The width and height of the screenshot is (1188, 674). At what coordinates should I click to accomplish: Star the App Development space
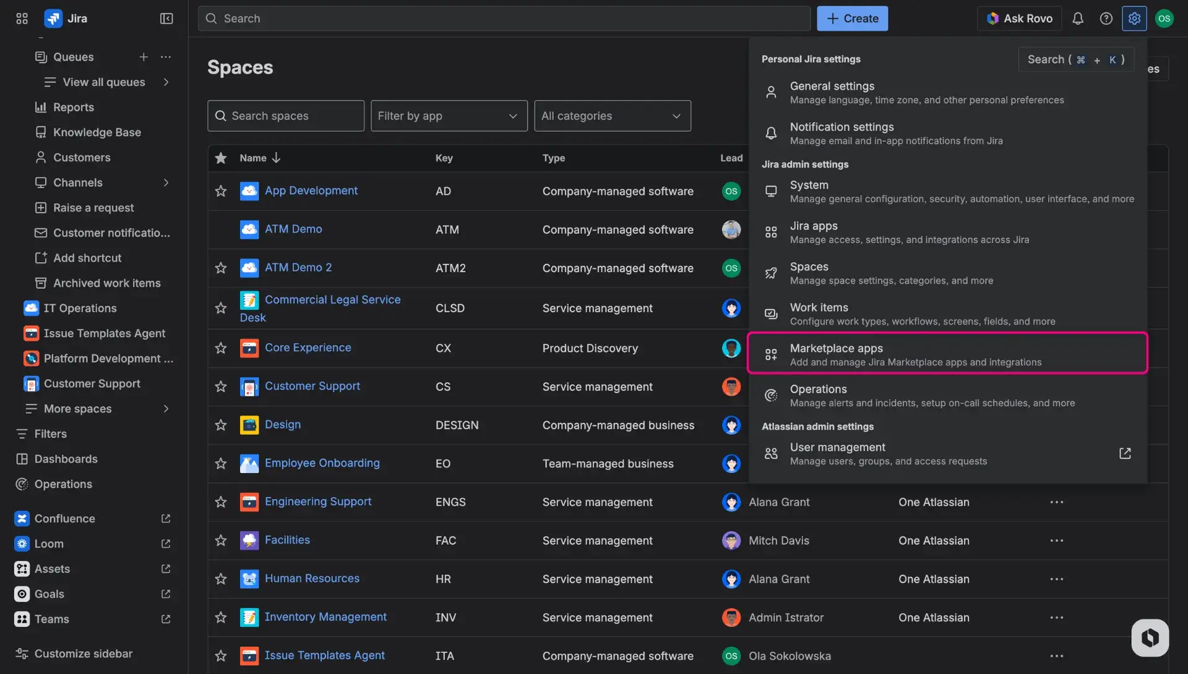coord(220,191)
